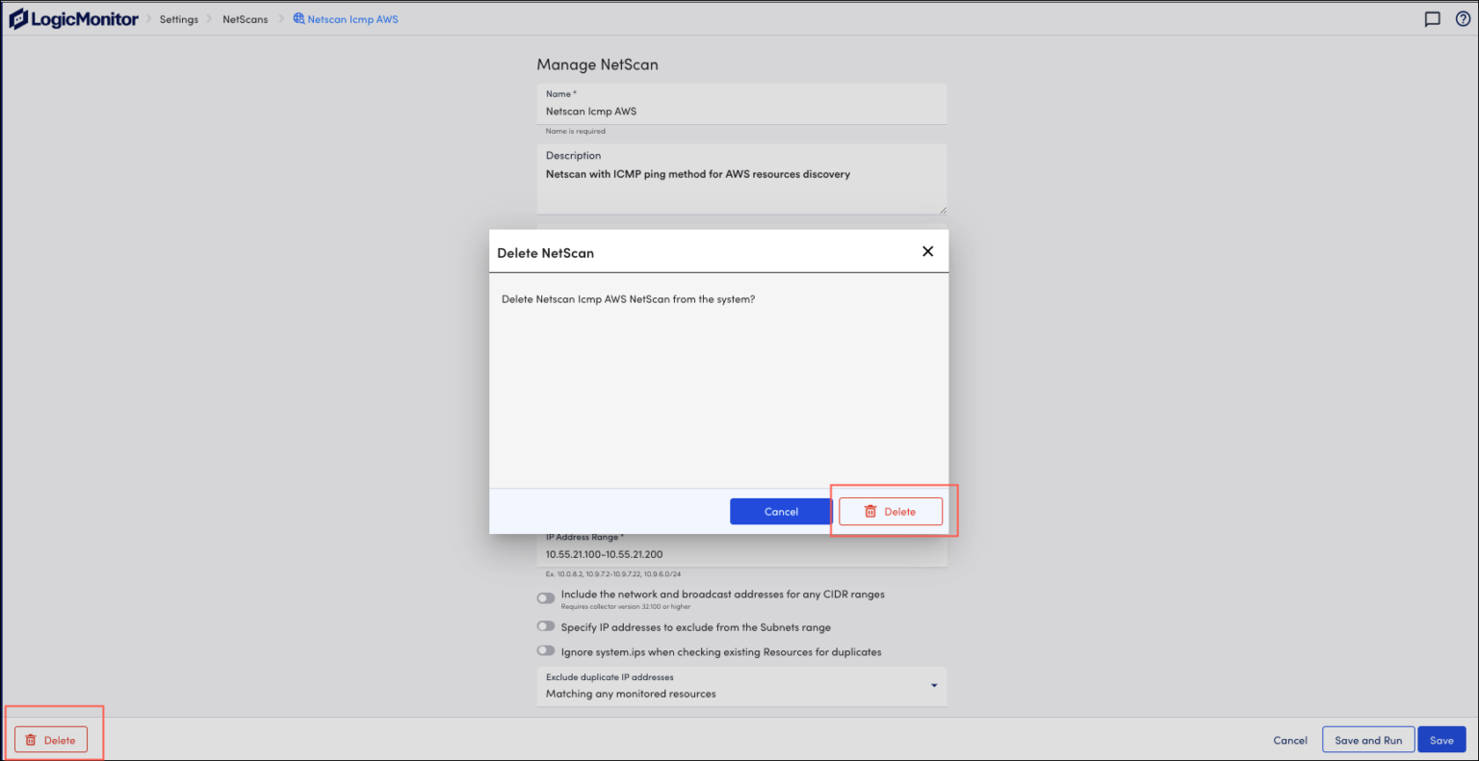This screenshot has height=761, width=1479.
Task: Click Cancel inside the Delete NetScan dialog
Action: [780, 511]
